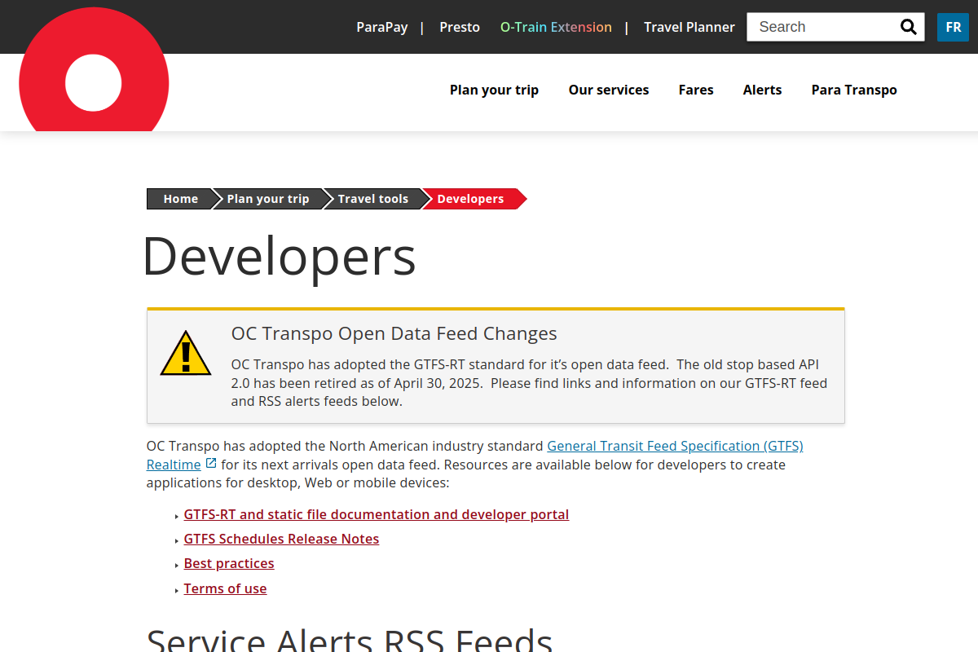Viewport: 978px width, 652px height.
Task: Switch language with the FR button
Action: (954, 27)
